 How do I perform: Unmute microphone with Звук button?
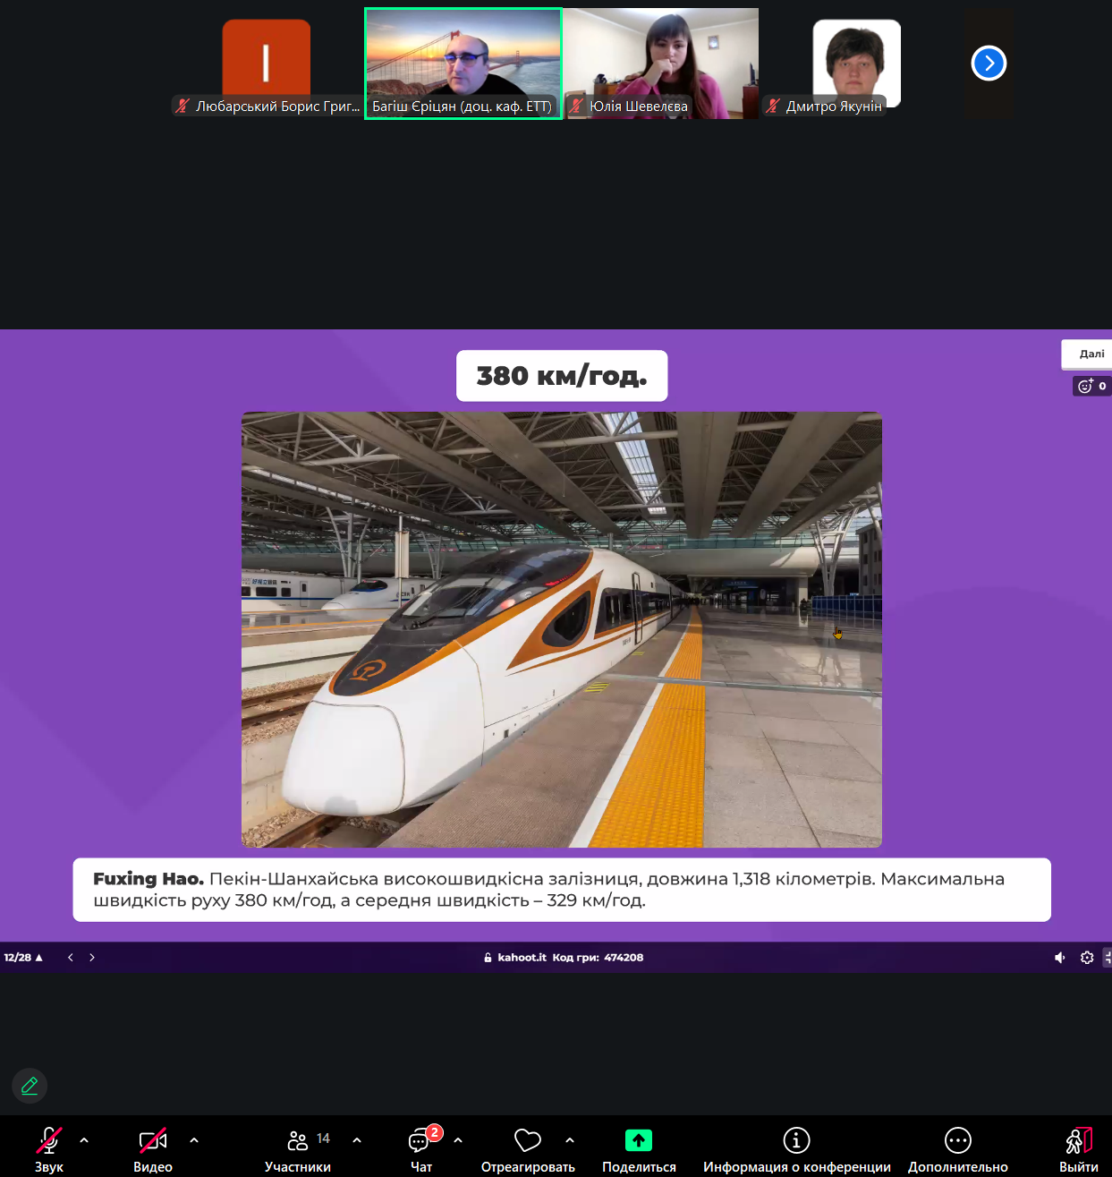(x=49, y=1141)
